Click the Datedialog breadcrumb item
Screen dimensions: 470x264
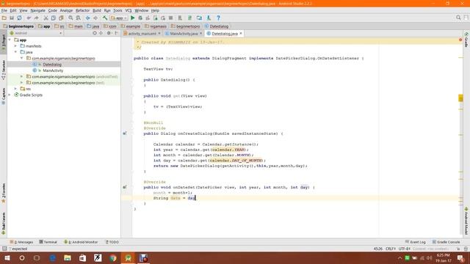point(217,26)
